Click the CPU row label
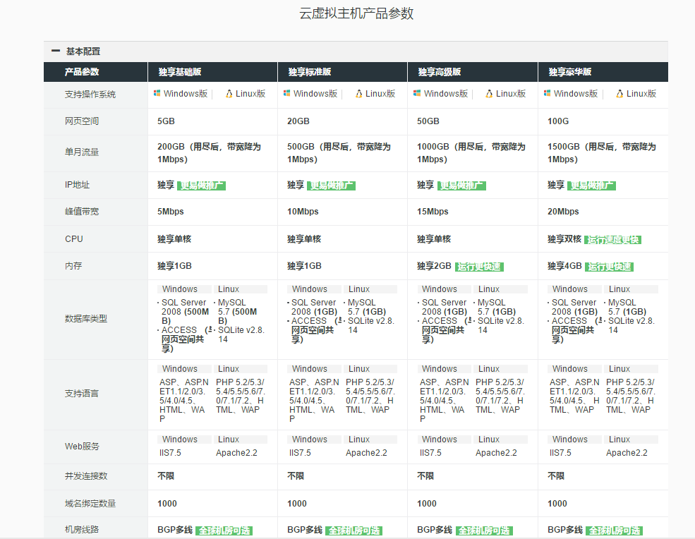Viewport: 695px width, 539px height. [x=73, y=239]
